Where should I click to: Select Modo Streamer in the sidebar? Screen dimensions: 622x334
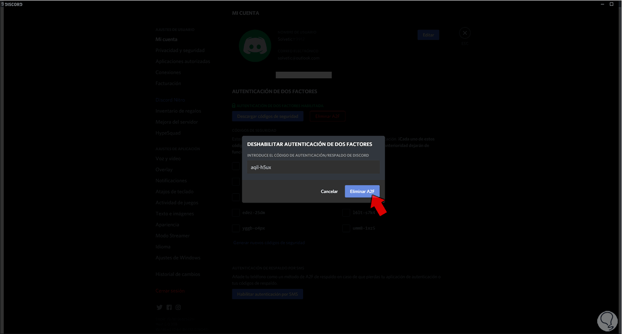point(173,235)
